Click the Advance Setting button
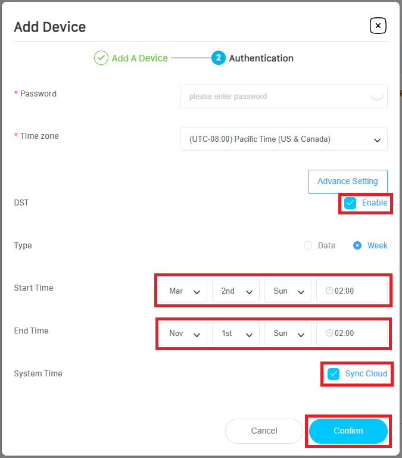The width and height of the screenshot is (402, 458). 347,182
